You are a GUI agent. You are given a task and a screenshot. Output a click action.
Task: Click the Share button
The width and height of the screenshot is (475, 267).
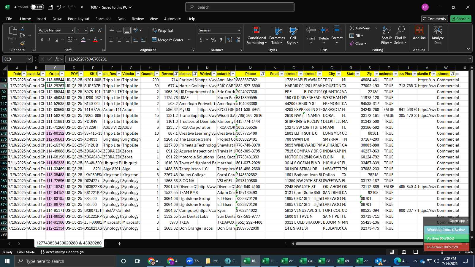[x=461, y=19]
